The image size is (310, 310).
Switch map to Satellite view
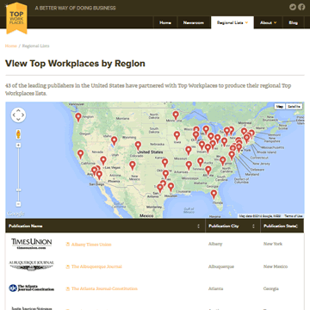point(294,107)
